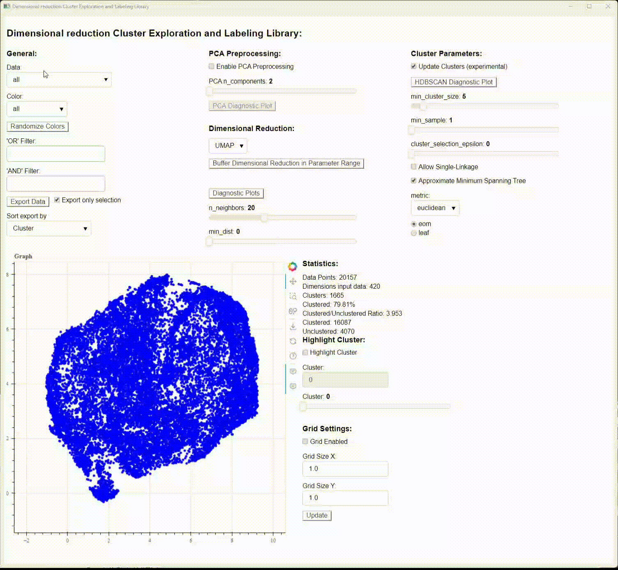The height and width of the screenshot is (570, 618).
Task: Open the Sort export by dropdown
Action: point(49,228)
